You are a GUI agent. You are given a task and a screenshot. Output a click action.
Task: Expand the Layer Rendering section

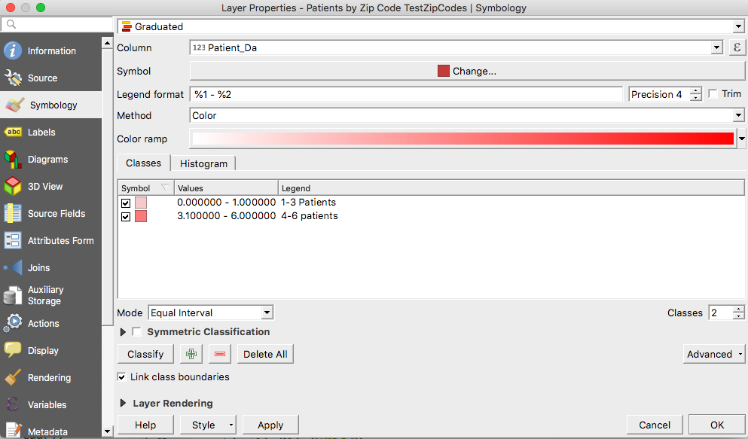(x=123, y=403)
